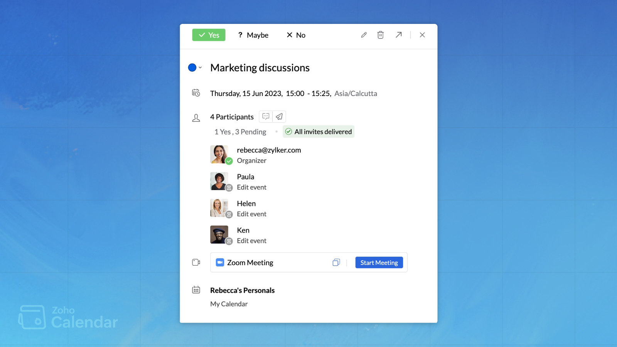Screen dimensions: 617x347
Task: Click the chat with participants icon
Action: pyautogui.click(x=266, y=116)
